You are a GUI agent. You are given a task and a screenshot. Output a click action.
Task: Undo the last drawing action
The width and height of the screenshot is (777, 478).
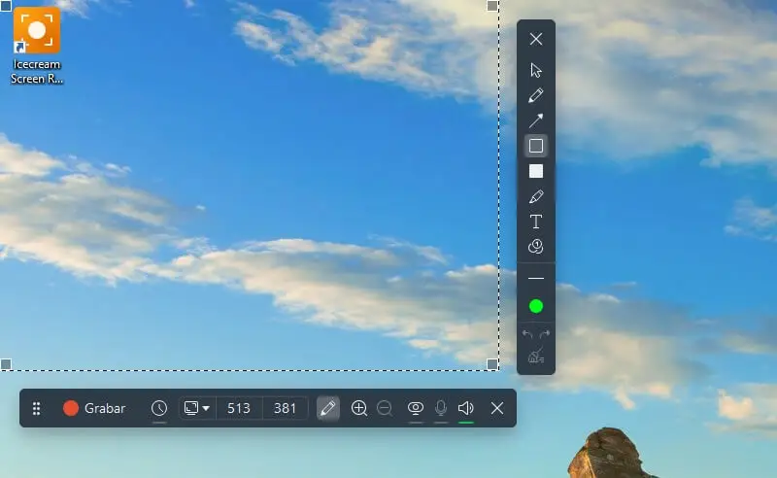click(527, 335)
